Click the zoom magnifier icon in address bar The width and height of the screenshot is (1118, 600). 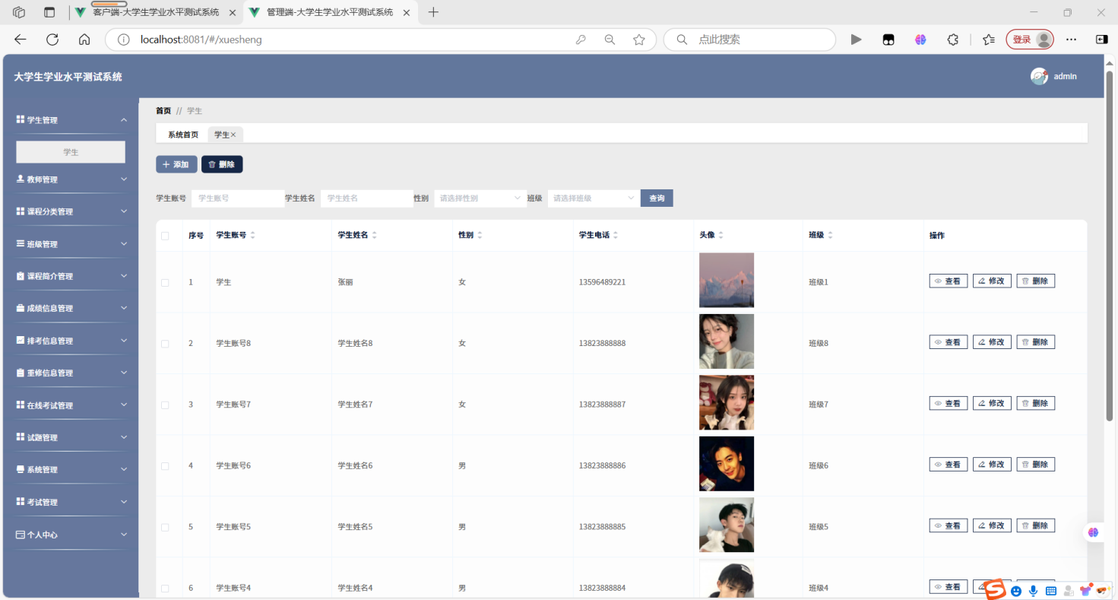click(610, 40)
